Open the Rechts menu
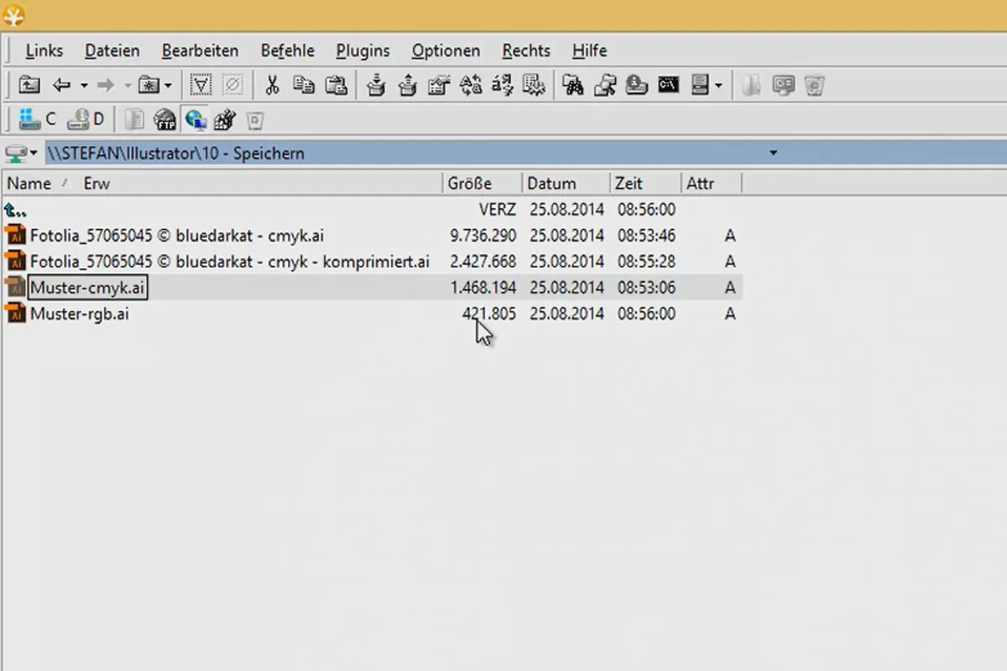The width and height of the screenshot is (1007, 671). [526, 50]
